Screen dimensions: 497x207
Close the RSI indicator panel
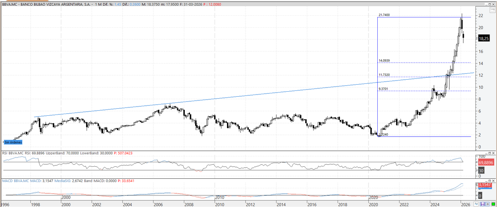point(493,154)
